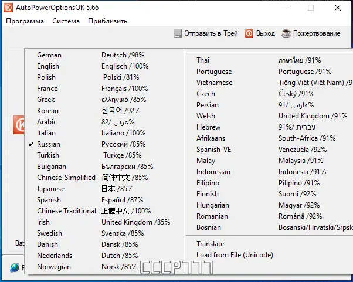Select Polish language entry
The image size is (353, 282).
coord(104,77)
